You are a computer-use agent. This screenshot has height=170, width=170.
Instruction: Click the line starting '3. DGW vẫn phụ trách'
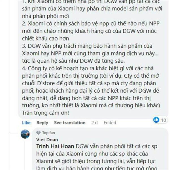[x=87, y=46]
